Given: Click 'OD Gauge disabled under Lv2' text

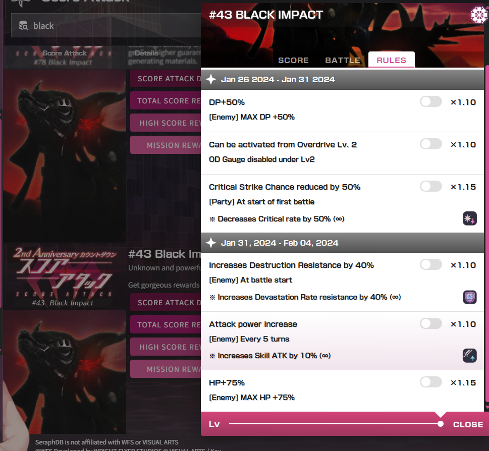Looking at the screenshot, I should tap(261, 159).
